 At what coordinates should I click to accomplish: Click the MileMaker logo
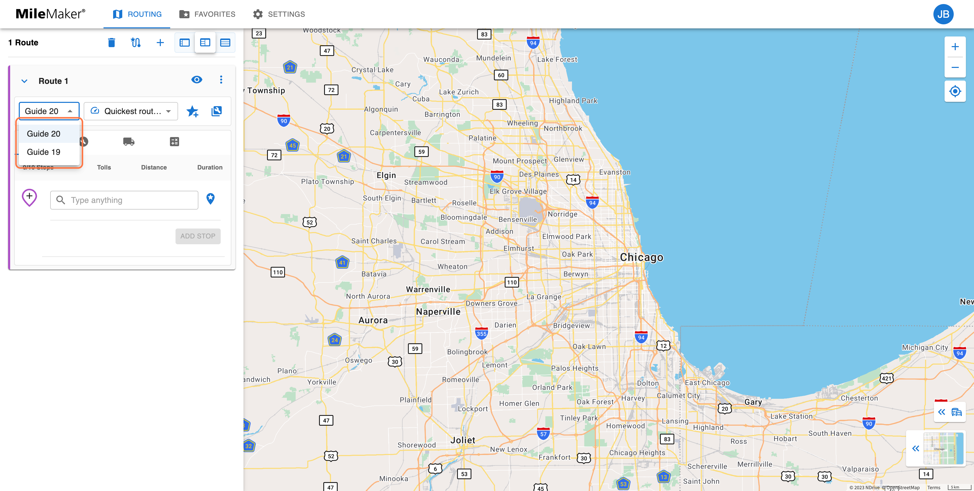pyautogui.click(x=50, y=14)
